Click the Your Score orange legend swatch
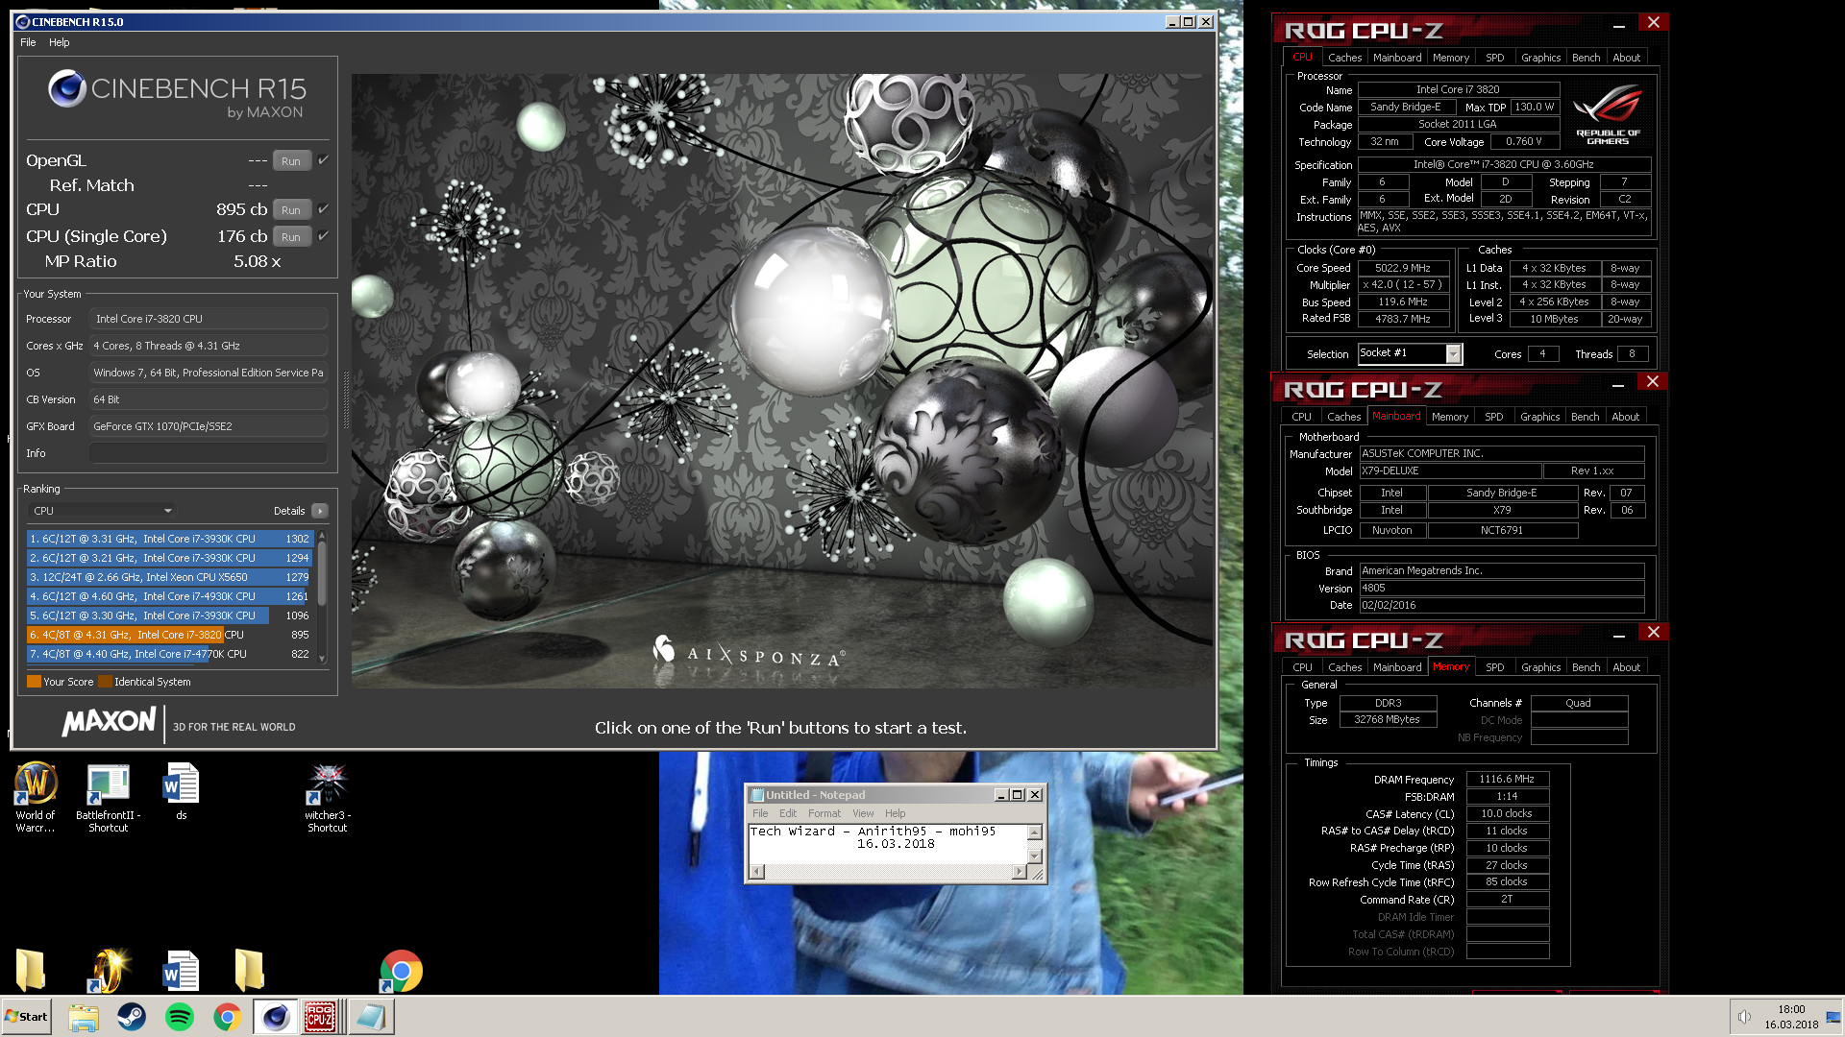1845x1037 pixels. (x=34, y=682)
